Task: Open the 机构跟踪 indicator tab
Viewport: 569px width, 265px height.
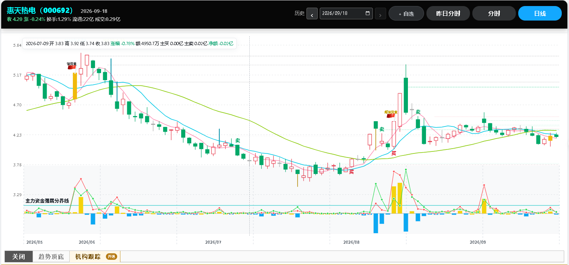Action: [88, 257]
